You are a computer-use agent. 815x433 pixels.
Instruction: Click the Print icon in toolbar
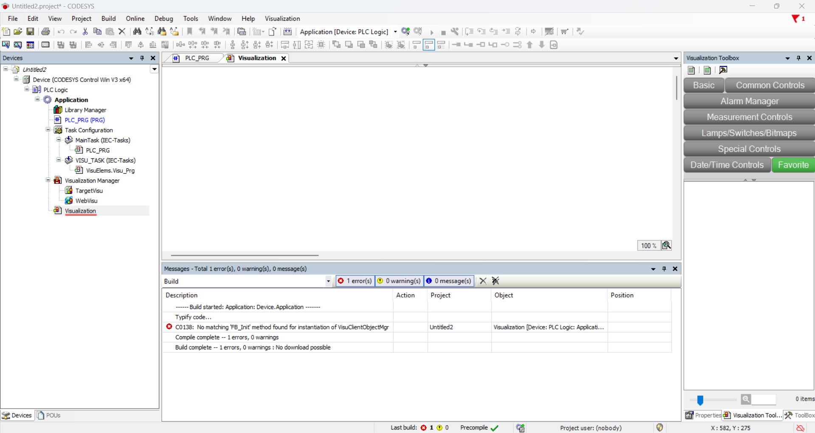pos(45,31)
